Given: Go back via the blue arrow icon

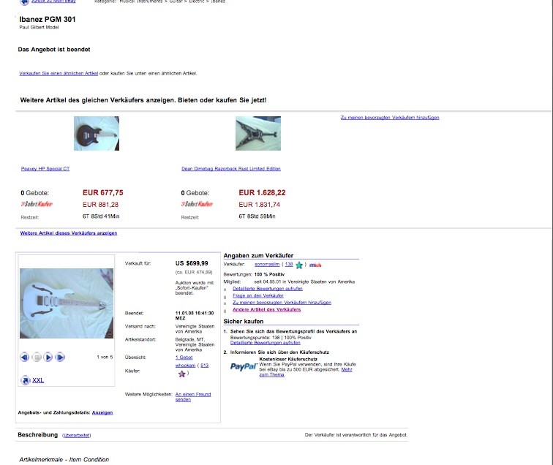Looking at the screenshot, I should coord(24,1).
